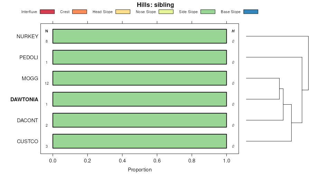
Task: Click the N sample-size column header
Action: [47, 31]
